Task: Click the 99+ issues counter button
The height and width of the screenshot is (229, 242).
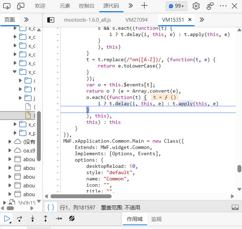Action: [176, 6]
